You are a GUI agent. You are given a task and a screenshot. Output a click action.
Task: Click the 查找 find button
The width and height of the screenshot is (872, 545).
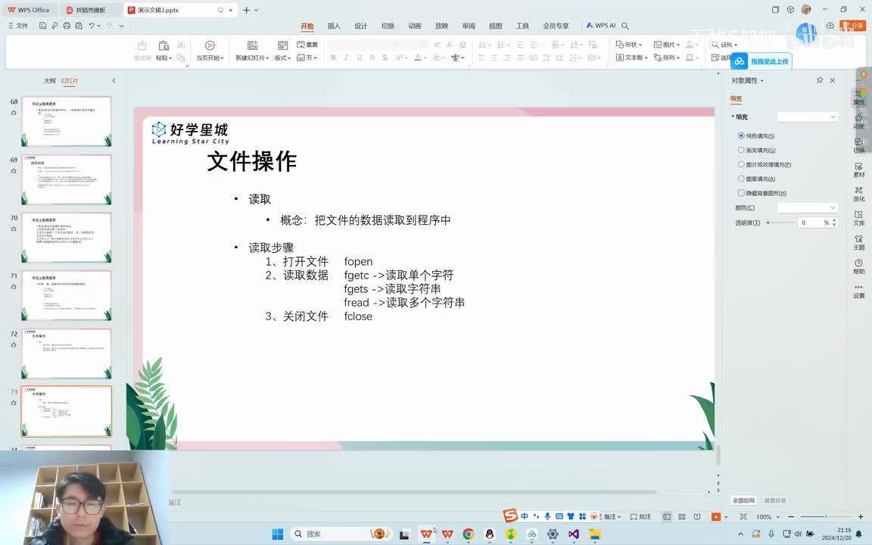[x=724, y=45]
